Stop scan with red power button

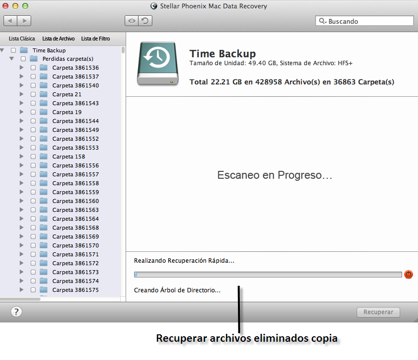tap(409, 275)
